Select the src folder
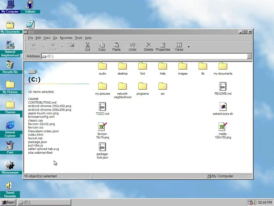 coord(163,89)
